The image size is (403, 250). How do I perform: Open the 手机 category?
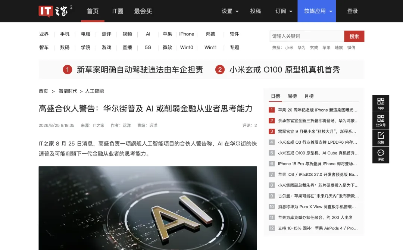coord(65,34)
